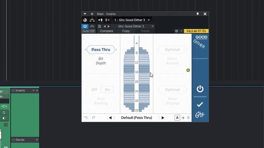Expand the arrow next to gear icon

(x=181, y=31)
